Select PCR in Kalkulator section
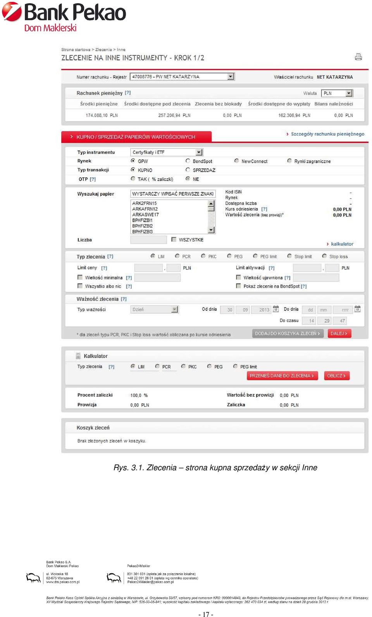Image resolution: width=372 pixels, height=617 pixels. click(x=157, y=366)
